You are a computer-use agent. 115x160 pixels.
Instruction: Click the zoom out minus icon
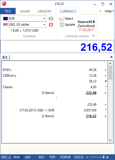tap(87, 157)
